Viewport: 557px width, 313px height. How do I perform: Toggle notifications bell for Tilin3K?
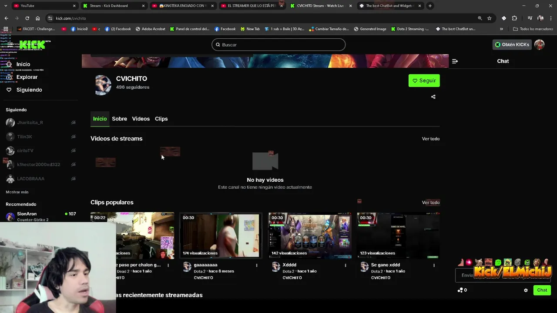[x=73, y=137]
